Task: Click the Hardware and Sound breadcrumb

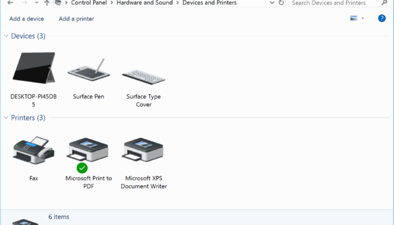Action: [x=144, y=3]
